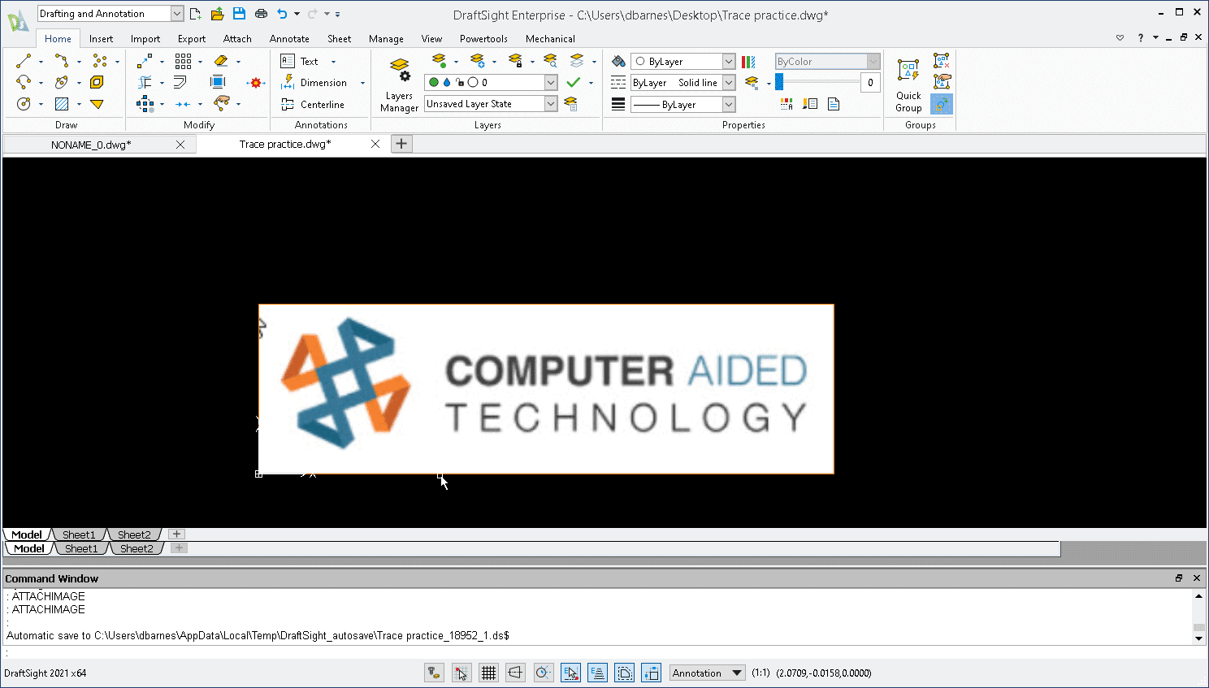Click the Save icon in the quick access toolbar
The width and height of the screenshot is (1209, 688).
pos(239,14)
